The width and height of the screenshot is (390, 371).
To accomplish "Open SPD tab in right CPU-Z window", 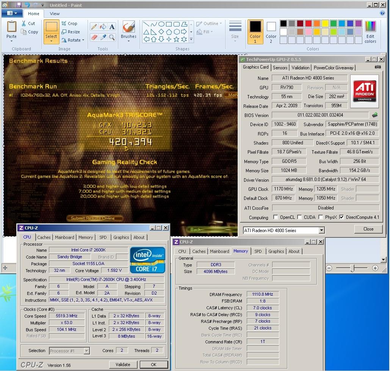I will (x=258, y=251).
